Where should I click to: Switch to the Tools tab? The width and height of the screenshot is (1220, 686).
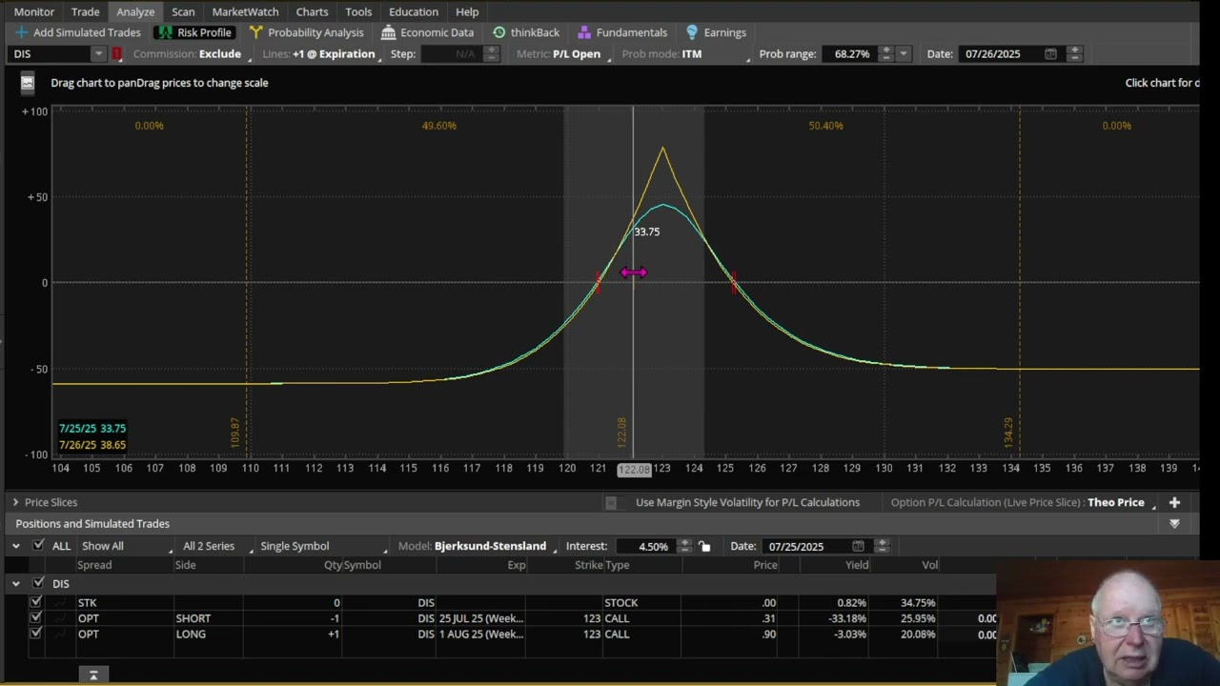pyautogui.click(x=358, y=11)
